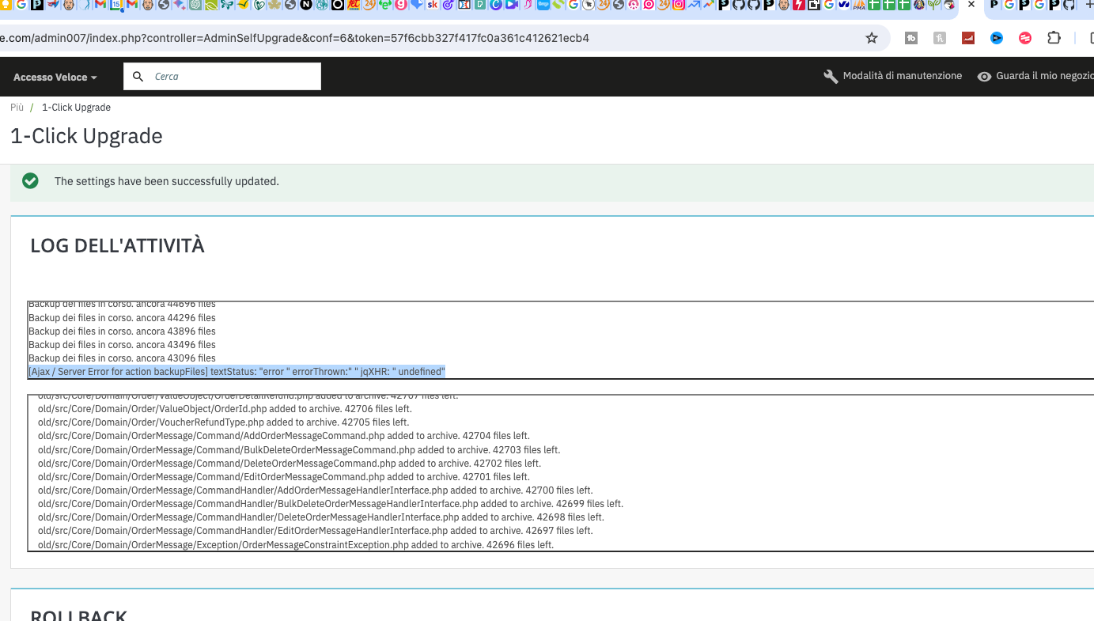The height and width of the screenshot is (621, 1094).
Task: Switch to the red lightning favicon tab
Action: pyautogui.click(x=799, y=5)
